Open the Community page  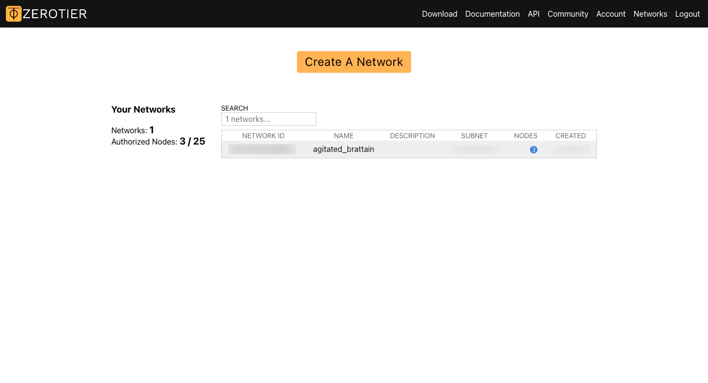(568, 14)
